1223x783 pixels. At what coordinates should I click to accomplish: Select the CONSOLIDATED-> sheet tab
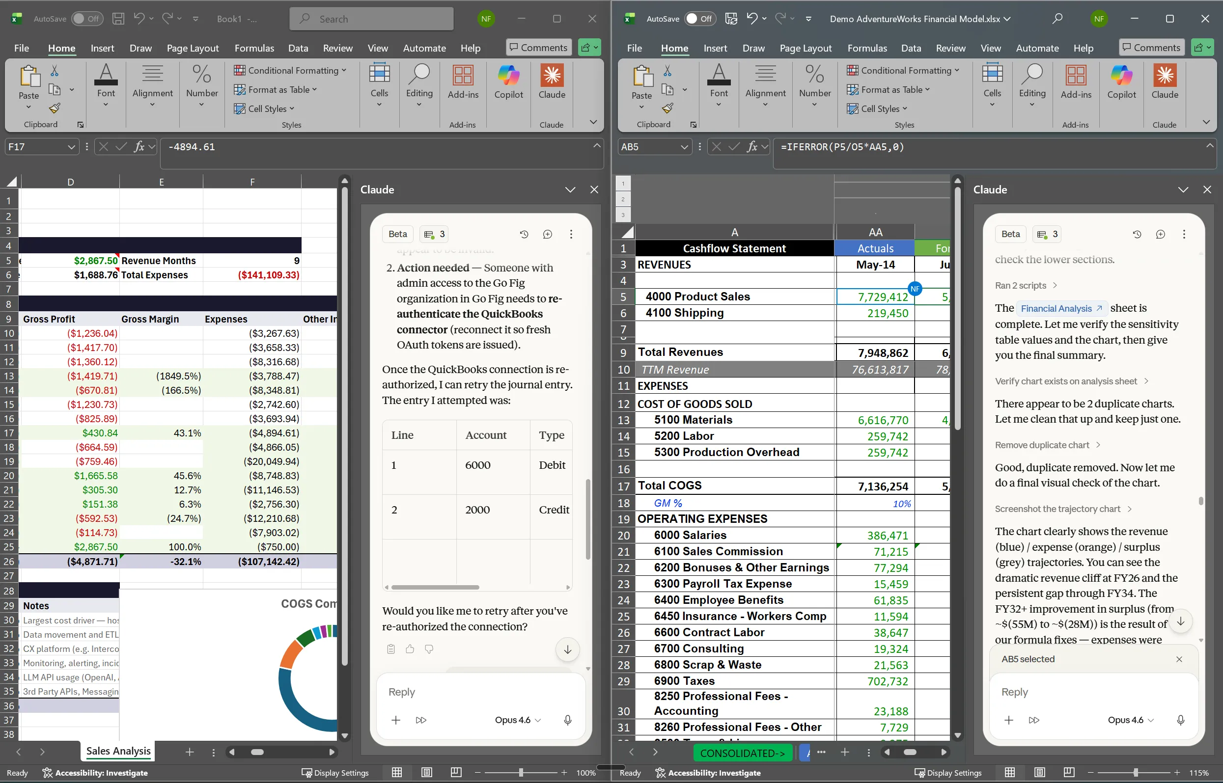click(742, 753)
